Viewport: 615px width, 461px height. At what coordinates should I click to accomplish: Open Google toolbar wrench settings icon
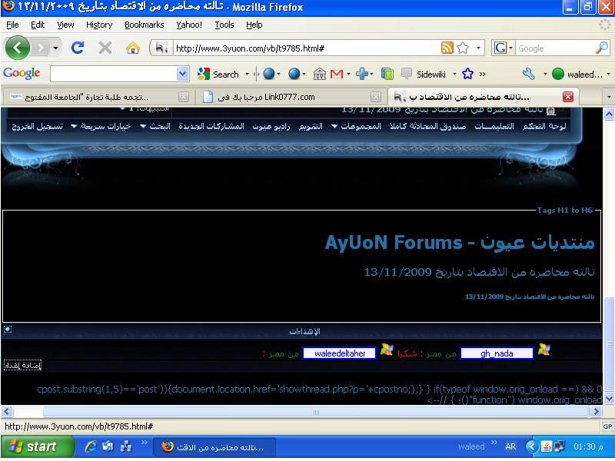528,74
